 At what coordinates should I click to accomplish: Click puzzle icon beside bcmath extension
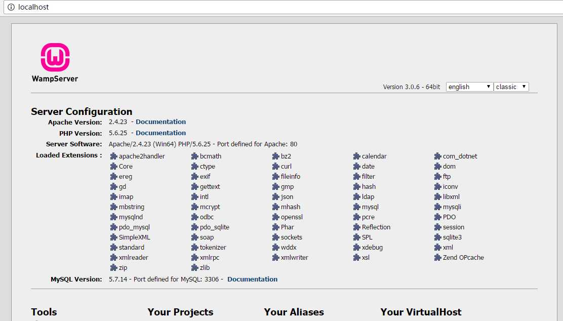click(x=194, y=156)
